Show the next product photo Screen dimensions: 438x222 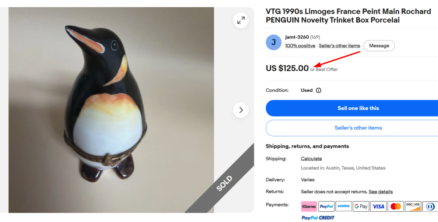(241, 110)
